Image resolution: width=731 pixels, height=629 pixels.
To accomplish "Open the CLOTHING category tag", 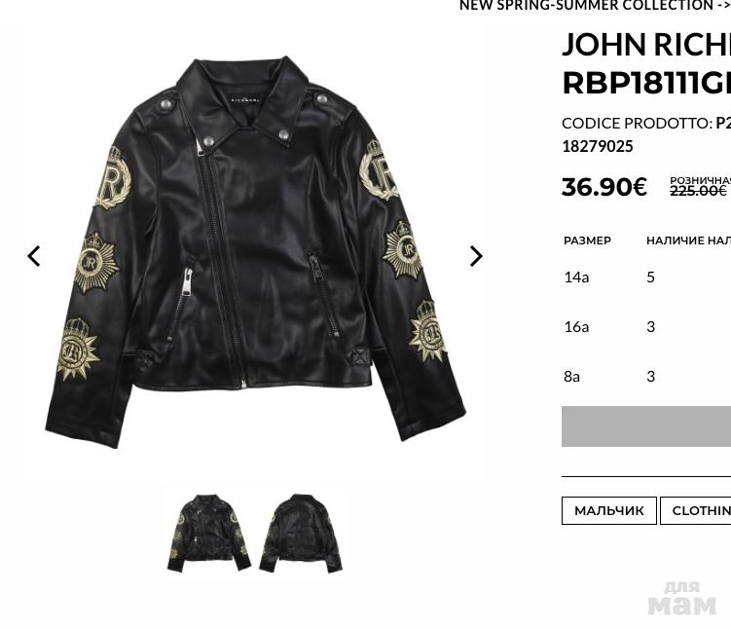I will [696, 510].
